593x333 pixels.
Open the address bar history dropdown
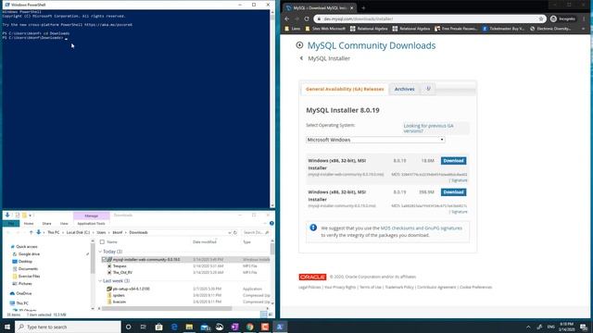pos(230,232)
